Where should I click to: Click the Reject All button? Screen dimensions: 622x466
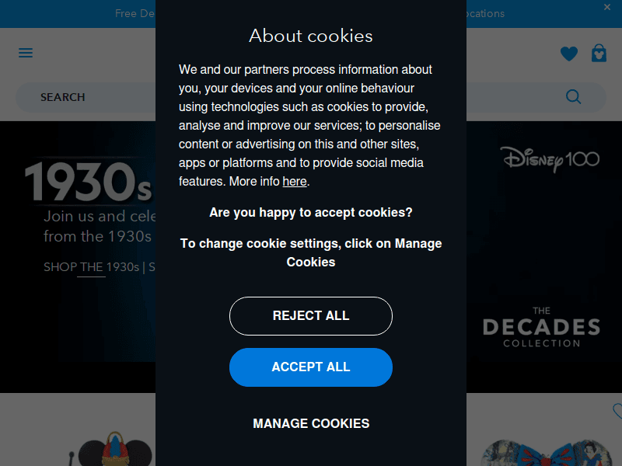(x=310, y=316)
